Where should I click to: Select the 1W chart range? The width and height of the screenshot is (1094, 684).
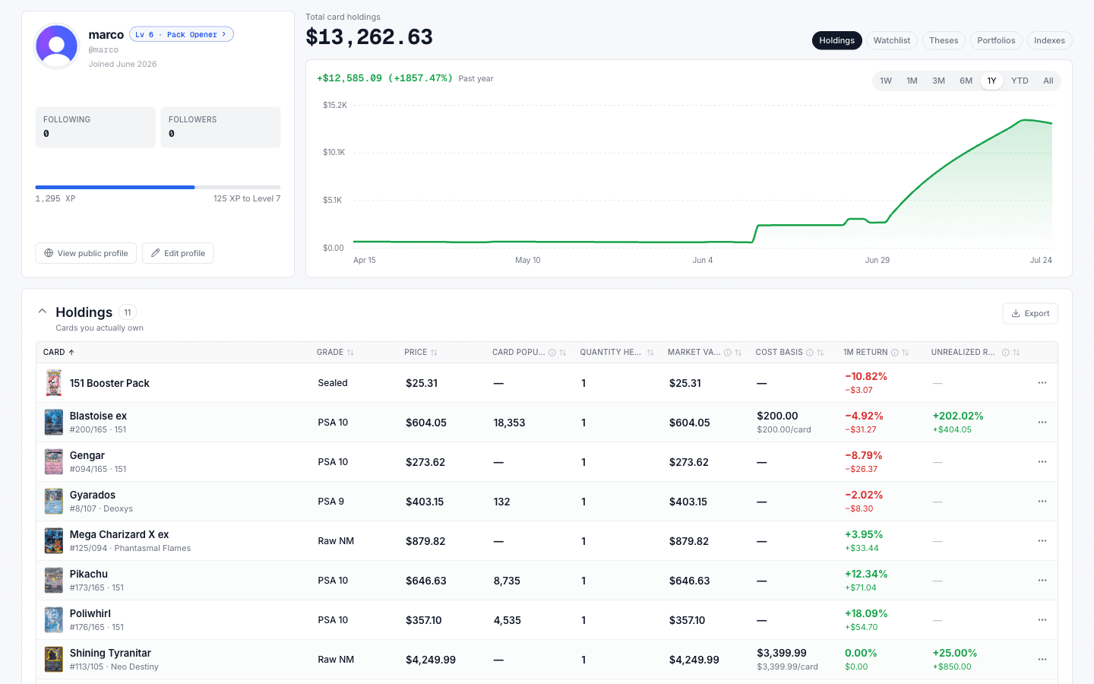point(886,81)
